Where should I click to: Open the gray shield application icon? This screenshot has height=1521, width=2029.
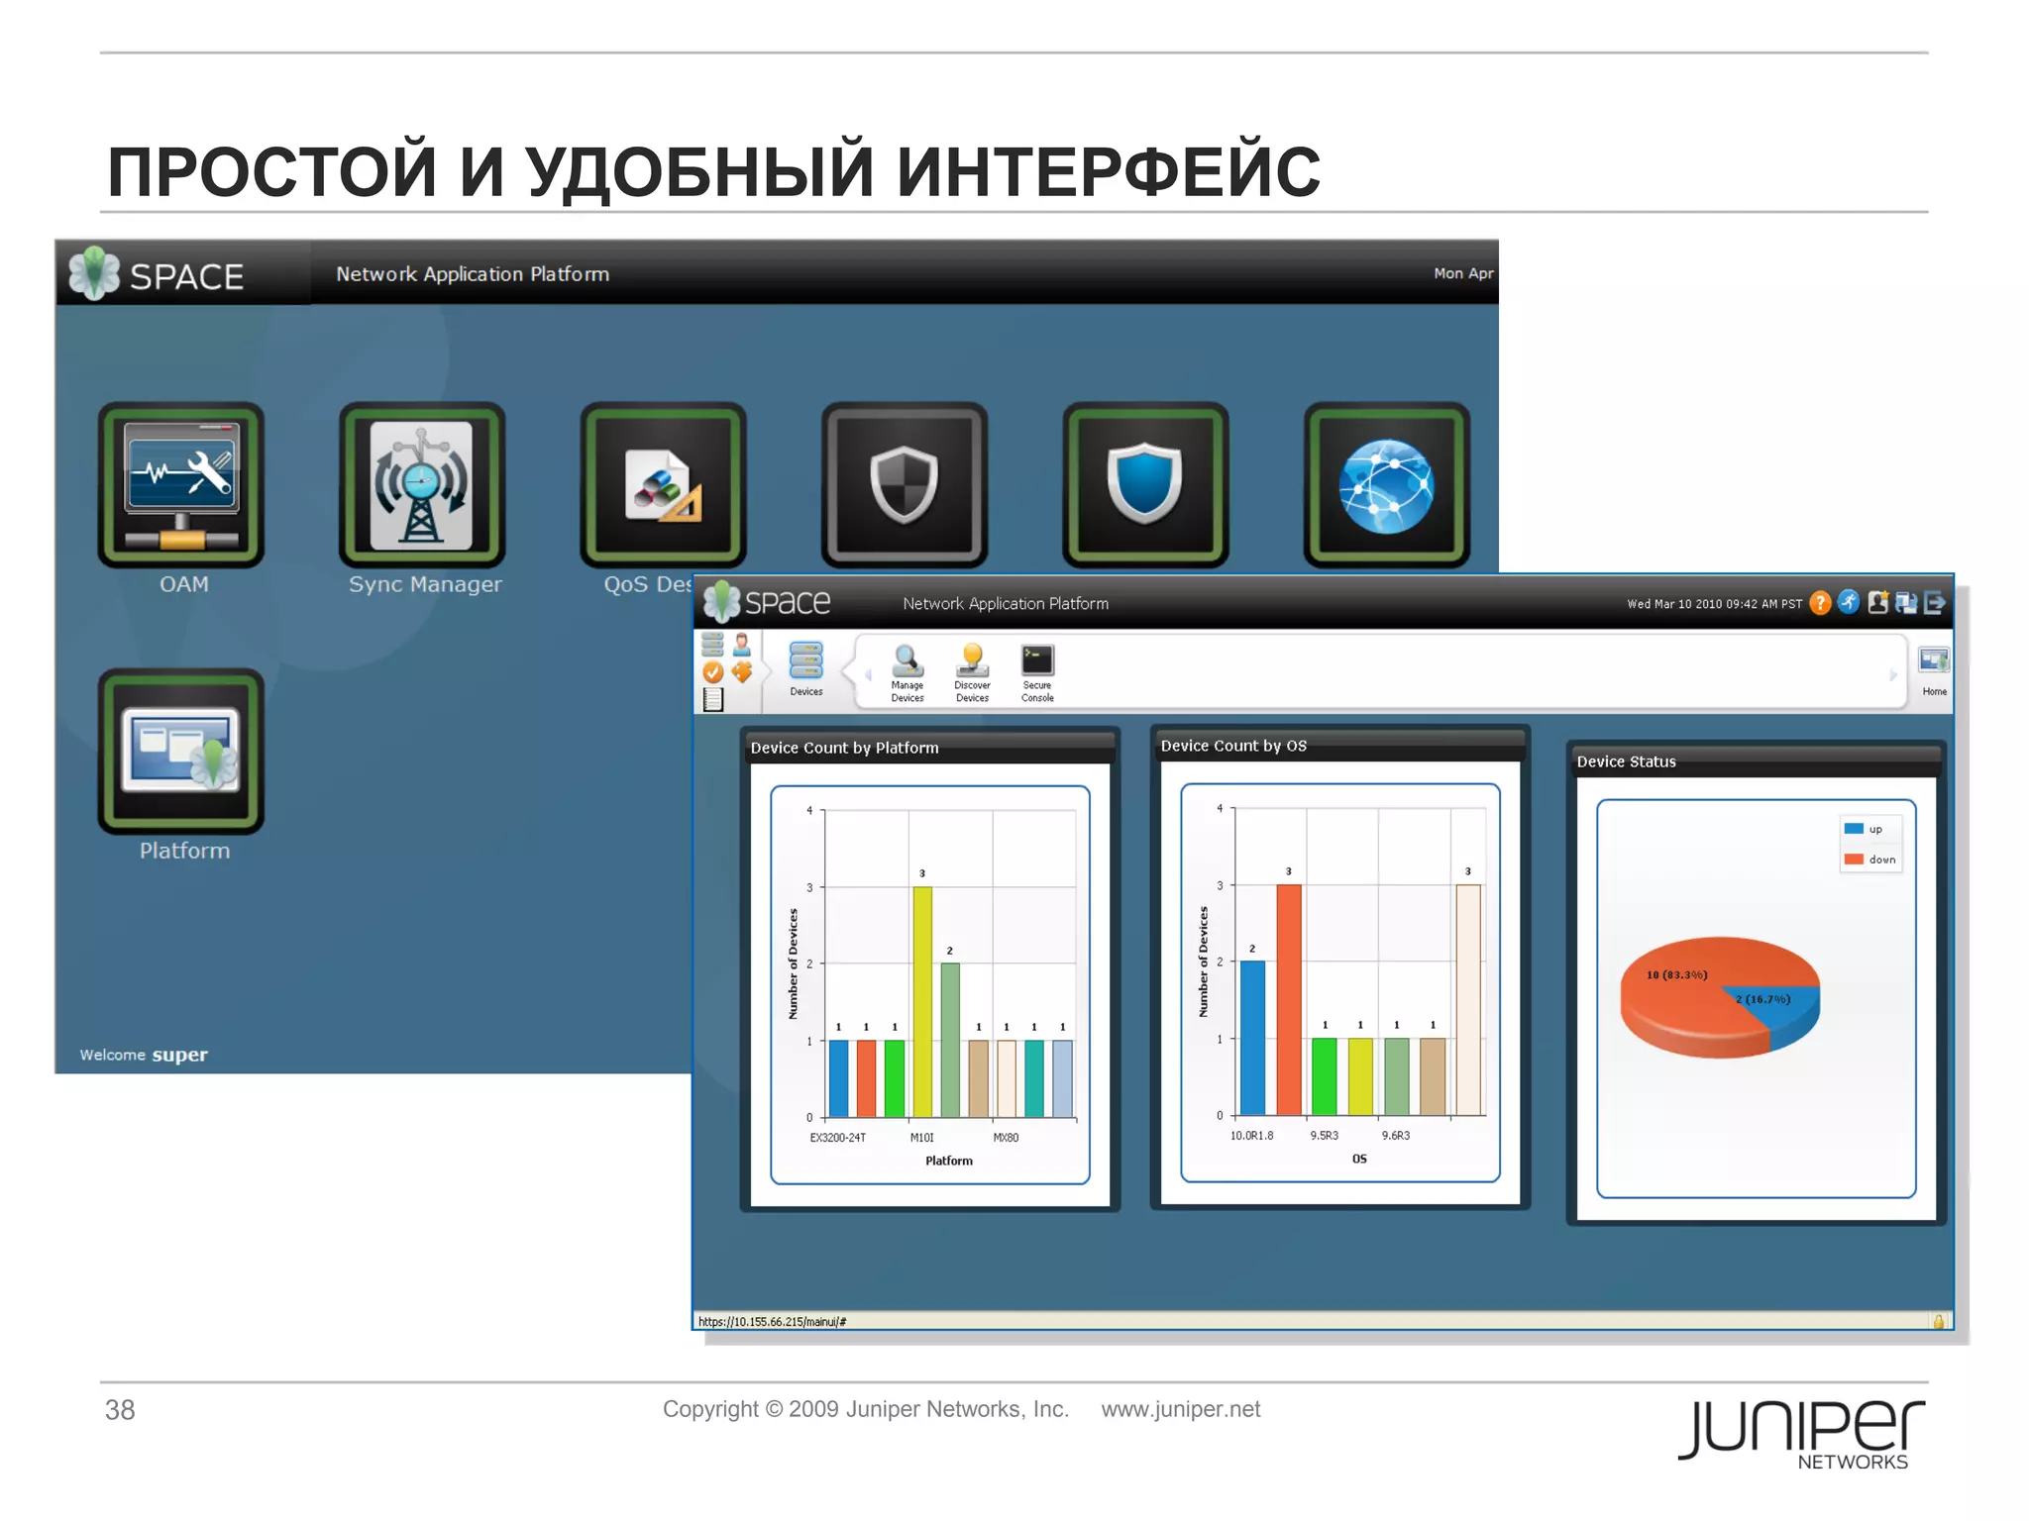905,484
